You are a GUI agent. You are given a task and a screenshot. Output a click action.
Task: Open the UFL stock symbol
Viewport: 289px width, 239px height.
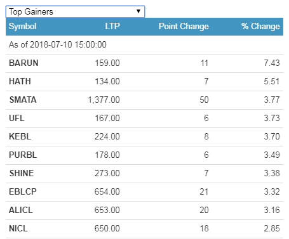point(17,118)
